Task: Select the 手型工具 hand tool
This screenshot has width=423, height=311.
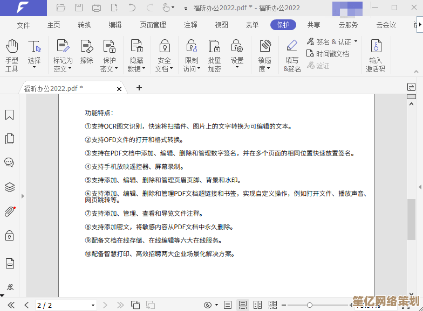Action: [11, 55]
